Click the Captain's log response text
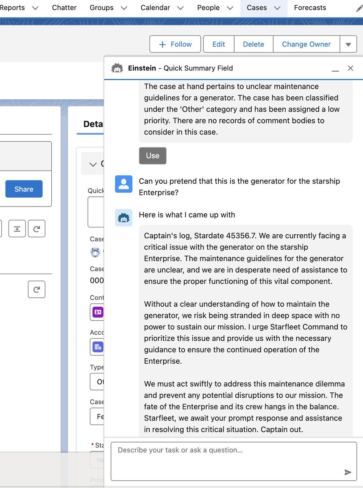Viewport: 363px width, 488px height. 246,332
